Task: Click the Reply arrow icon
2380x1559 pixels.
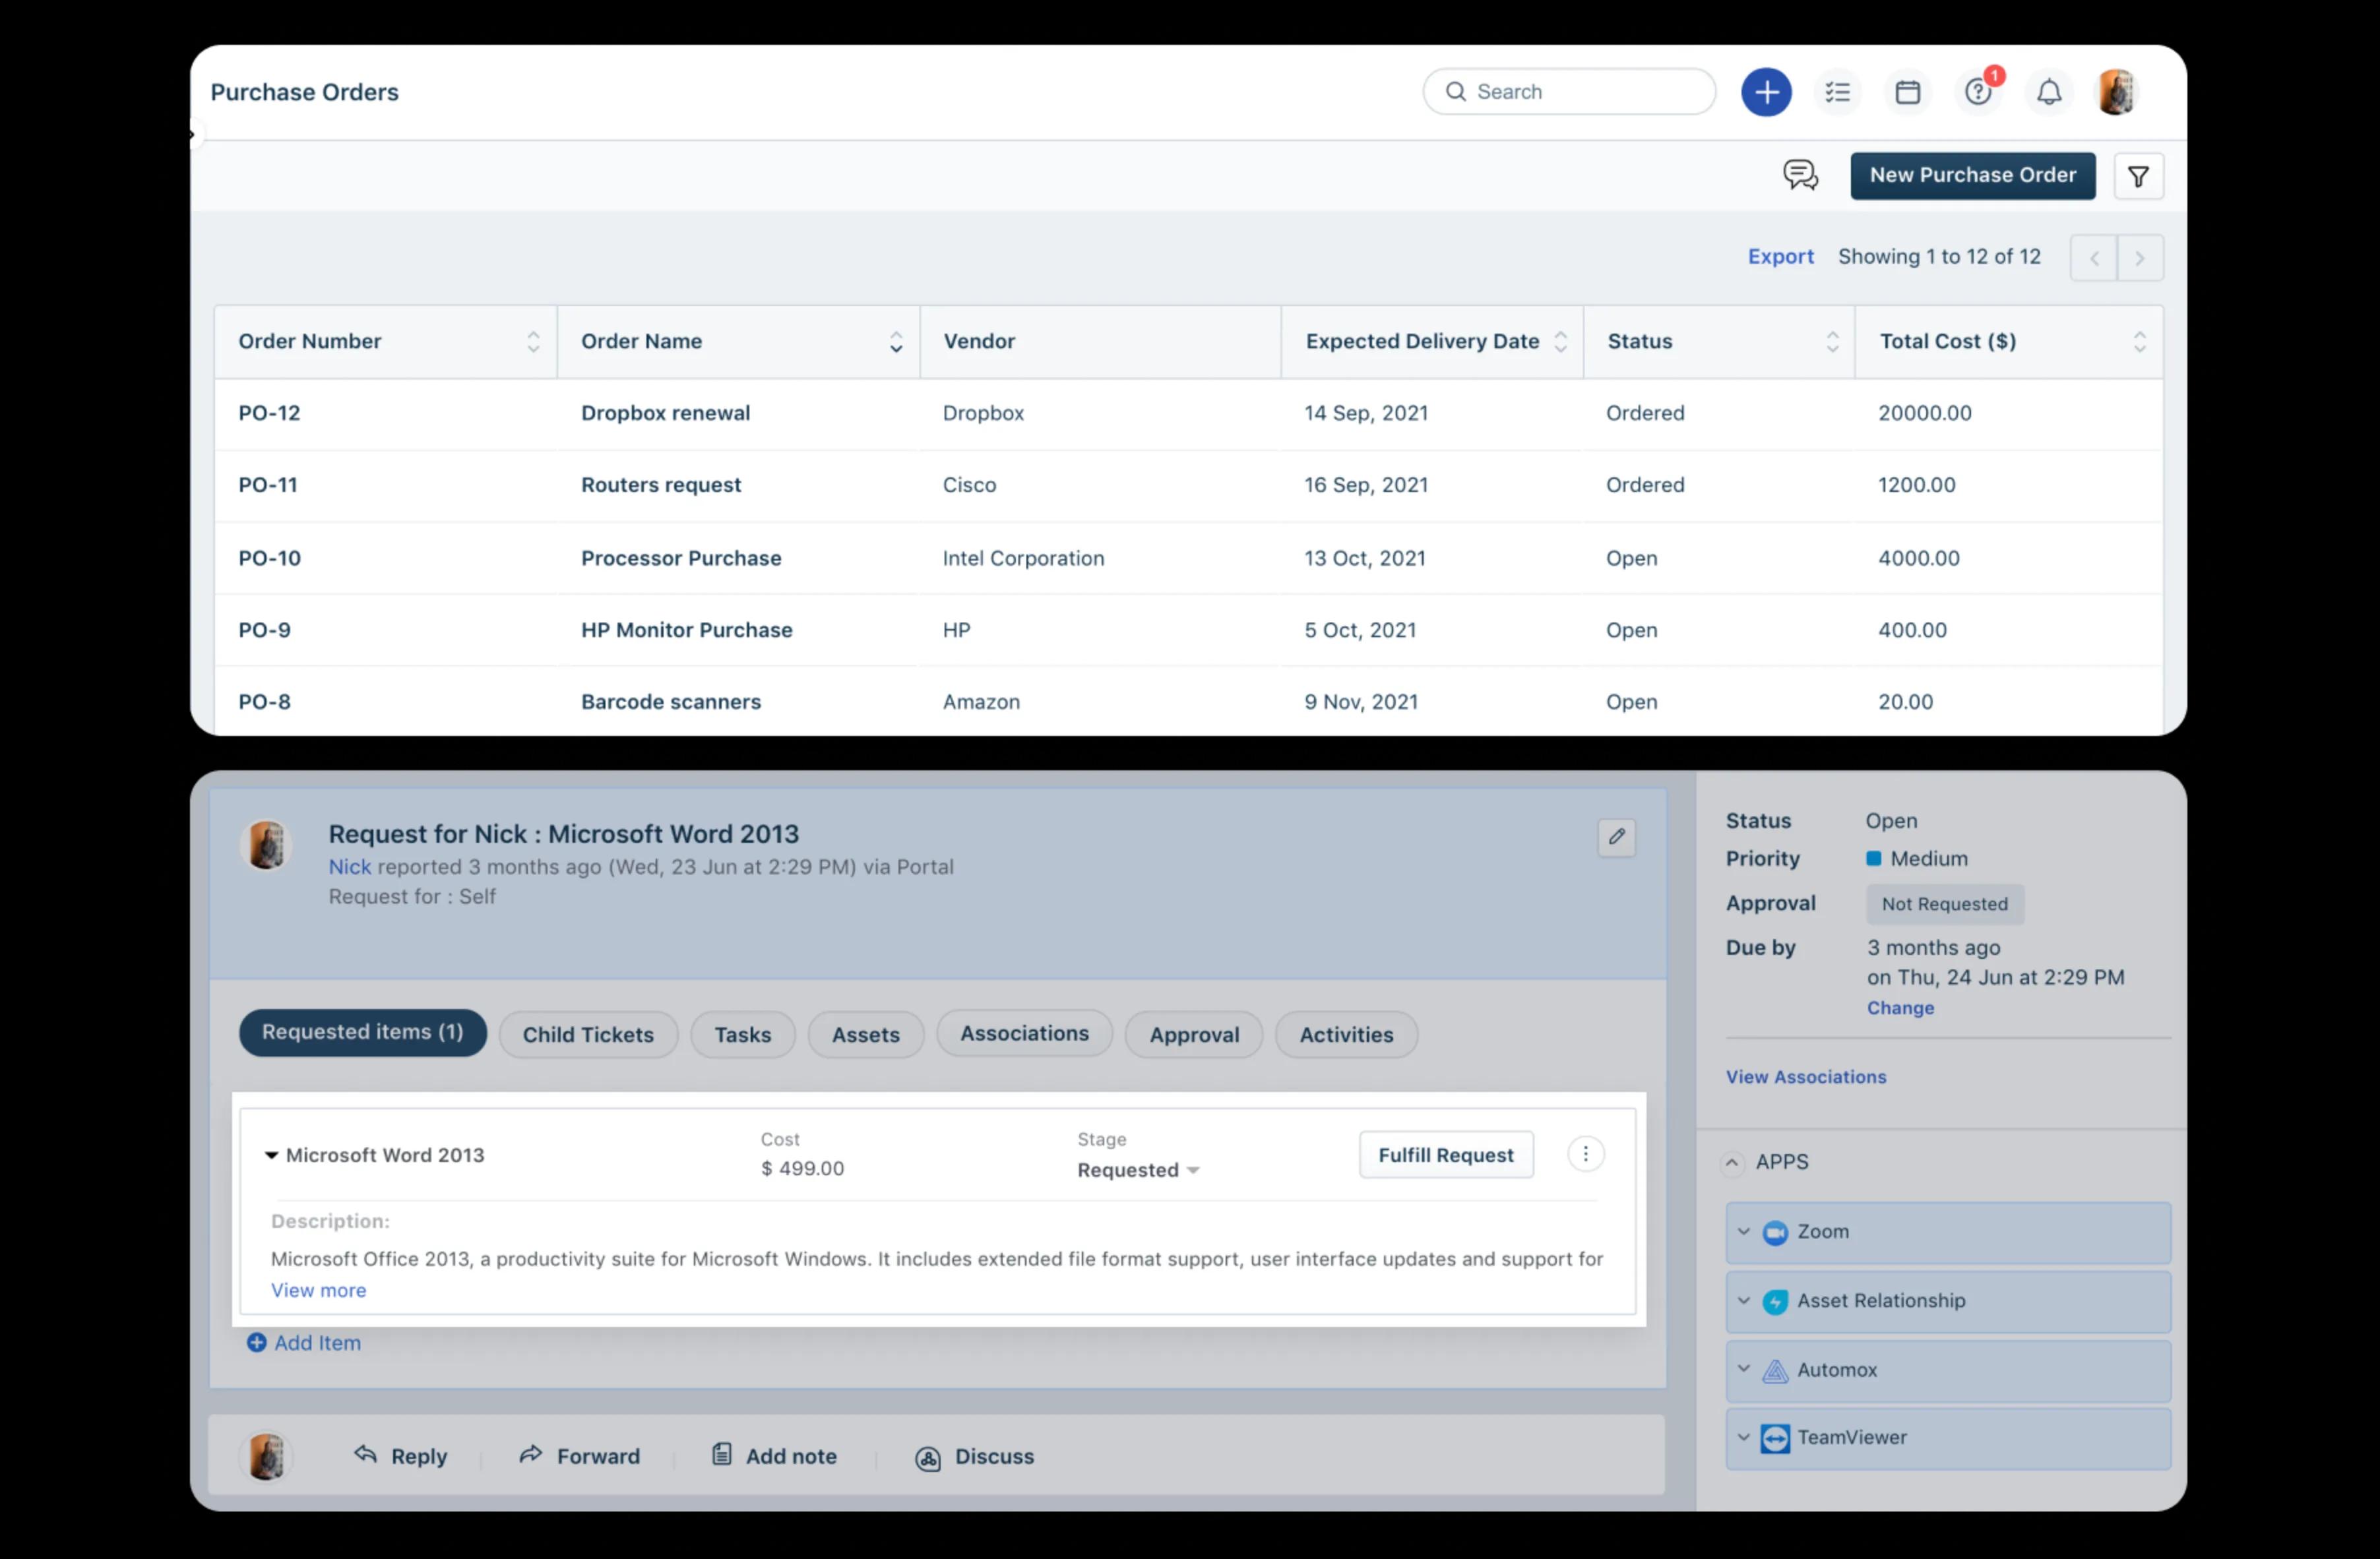Action: click(365, 1455)
